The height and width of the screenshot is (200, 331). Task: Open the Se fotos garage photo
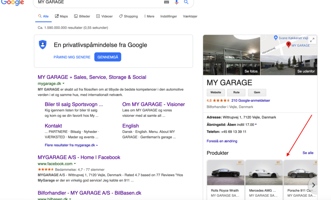click(x=231, y=55)
